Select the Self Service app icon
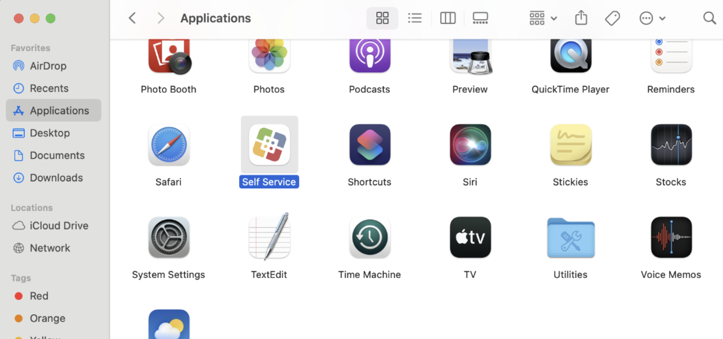The height and width of the screenshot is (339, 723). [269, 145]
